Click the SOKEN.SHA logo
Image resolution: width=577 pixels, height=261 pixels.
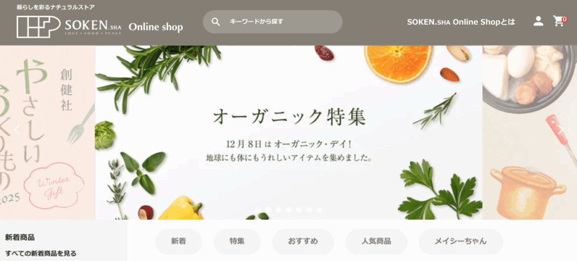pos(69,26)
